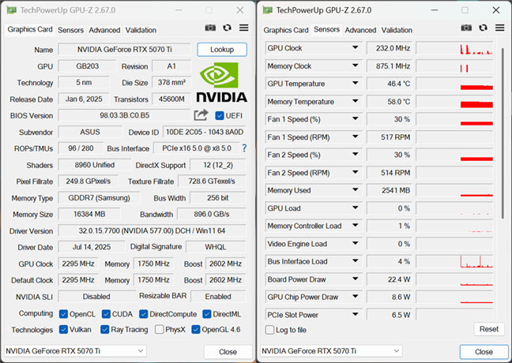Open the GPU Load sensor dropdown arrow
This screenshot has height=363, width=512.
click(355, 208)
